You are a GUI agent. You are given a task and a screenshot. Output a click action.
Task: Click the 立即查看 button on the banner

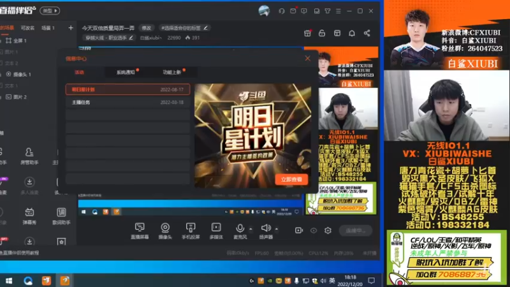coord(291,179)
